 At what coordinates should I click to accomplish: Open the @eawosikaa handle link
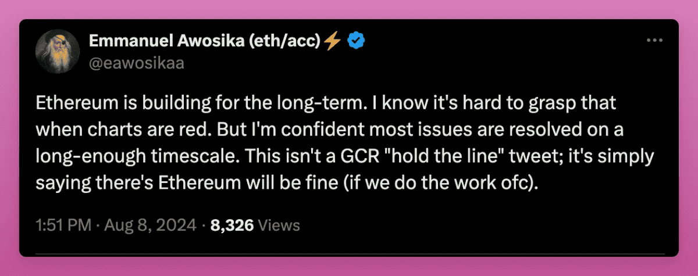point(136,63)
